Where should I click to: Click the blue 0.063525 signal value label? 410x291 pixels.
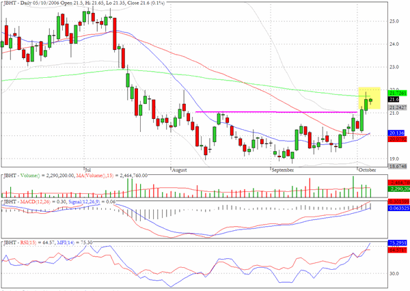pyautogui.click(x=399, y=208)
